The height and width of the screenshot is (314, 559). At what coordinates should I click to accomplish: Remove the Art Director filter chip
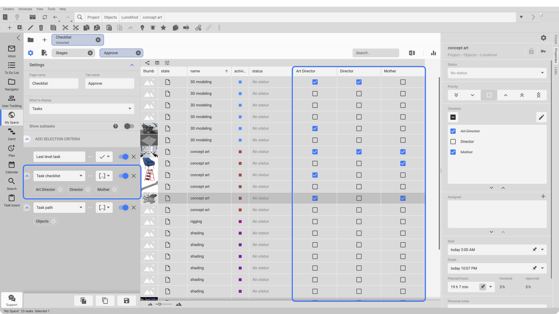click(60, 190)
